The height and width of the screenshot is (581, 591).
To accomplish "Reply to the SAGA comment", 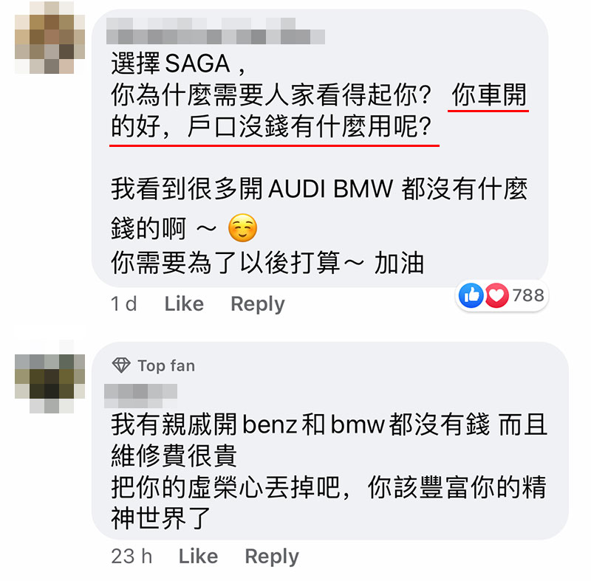I will pos(257,304).
